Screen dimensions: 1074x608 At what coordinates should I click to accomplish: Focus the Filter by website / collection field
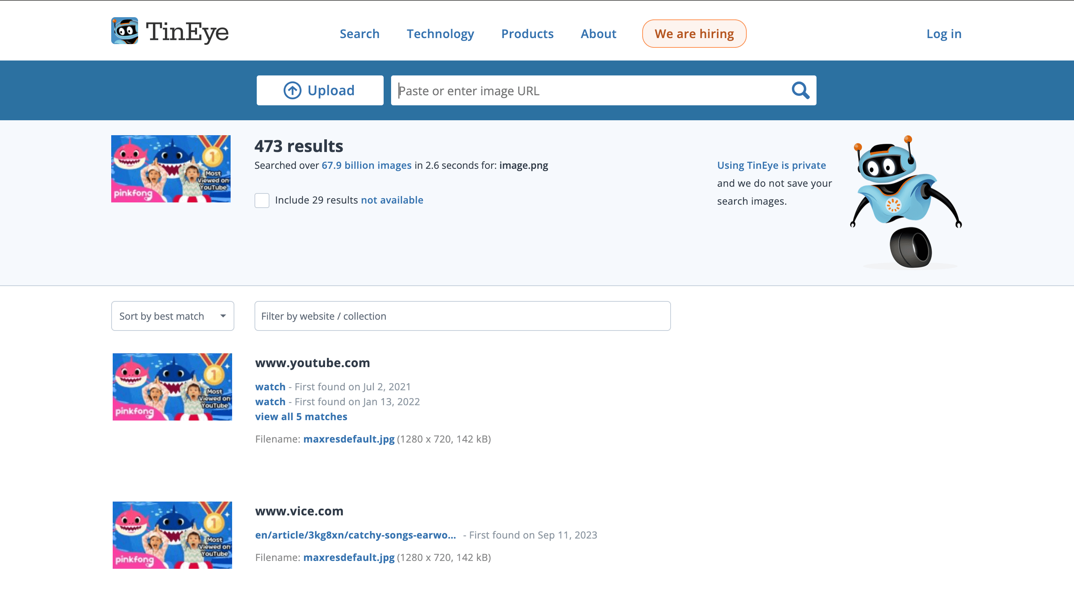[x=462, y=316]
